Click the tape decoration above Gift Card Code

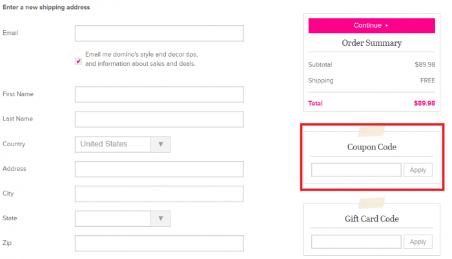coord(371,203)
